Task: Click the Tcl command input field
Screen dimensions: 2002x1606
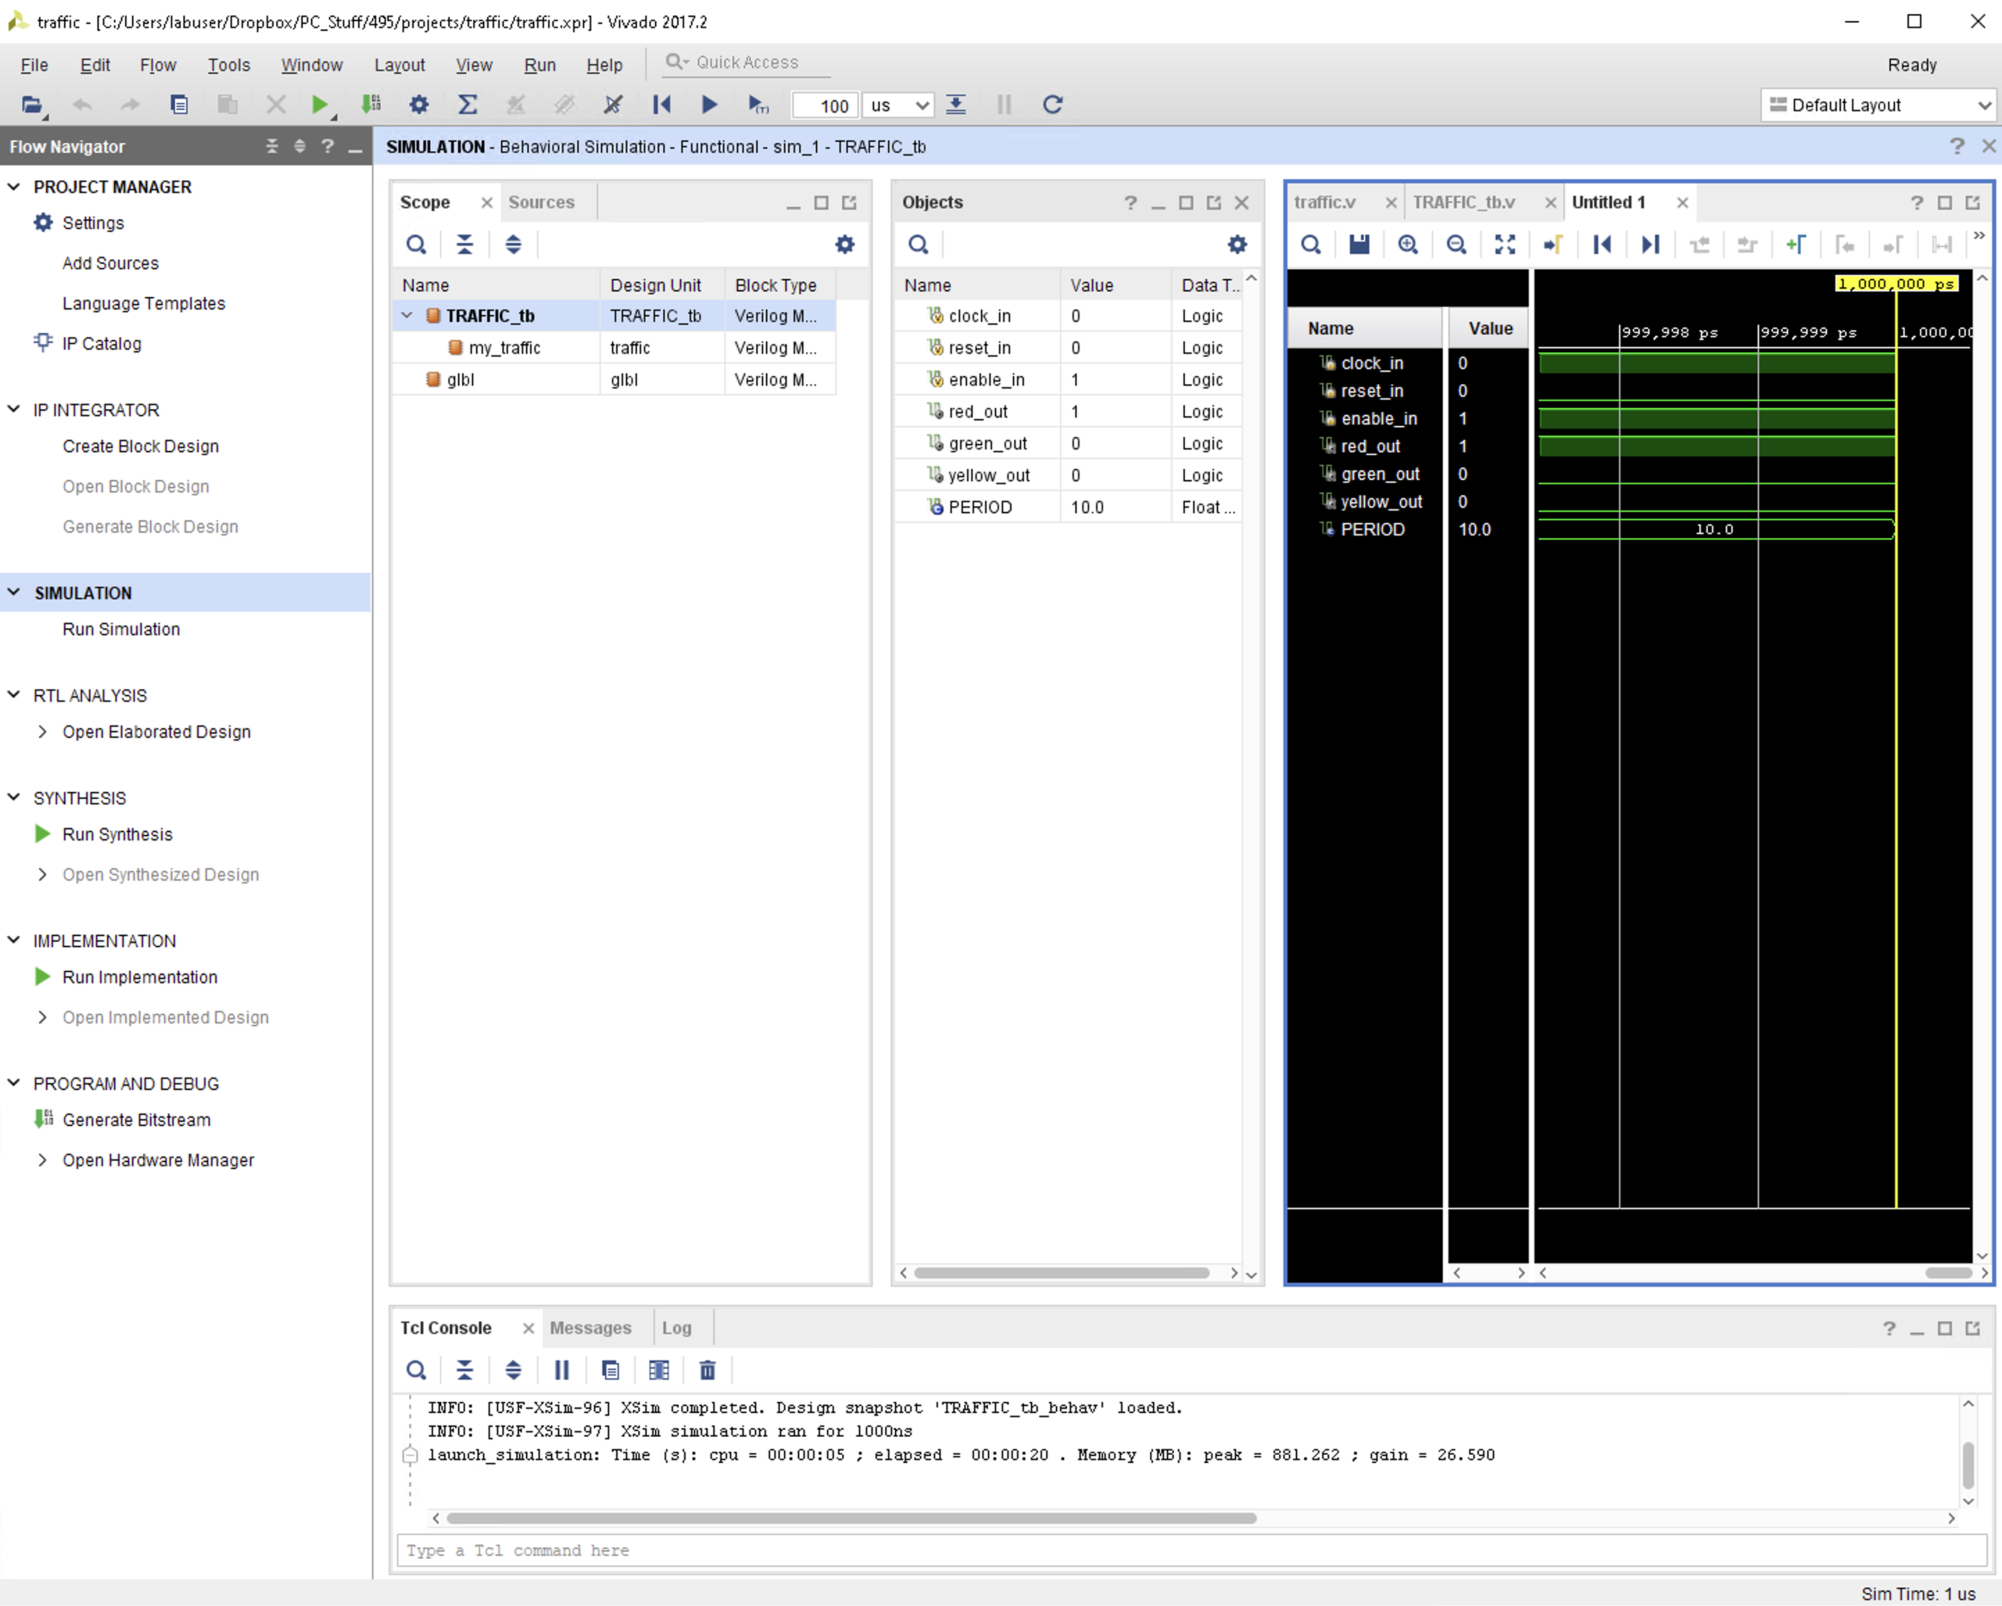Action: click(x=1188, y=1551)
